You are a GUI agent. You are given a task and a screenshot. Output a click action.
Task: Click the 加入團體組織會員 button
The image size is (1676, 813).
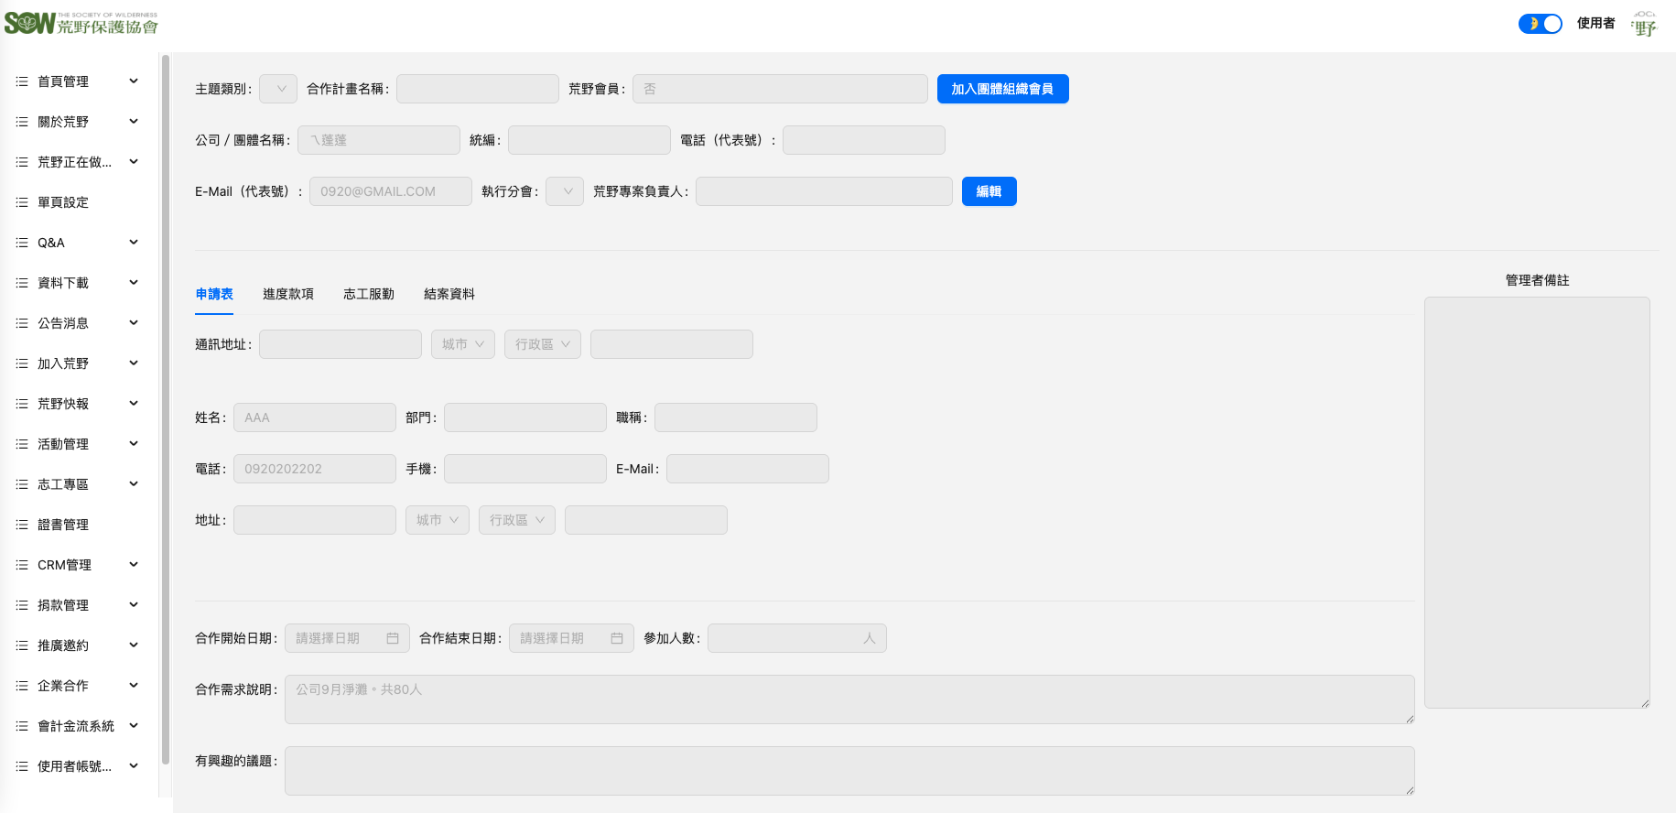1002,89
